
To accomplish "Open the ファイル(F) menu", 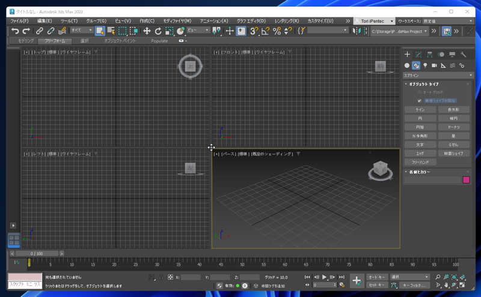I will pyautogui.click(x=19, y=21).
